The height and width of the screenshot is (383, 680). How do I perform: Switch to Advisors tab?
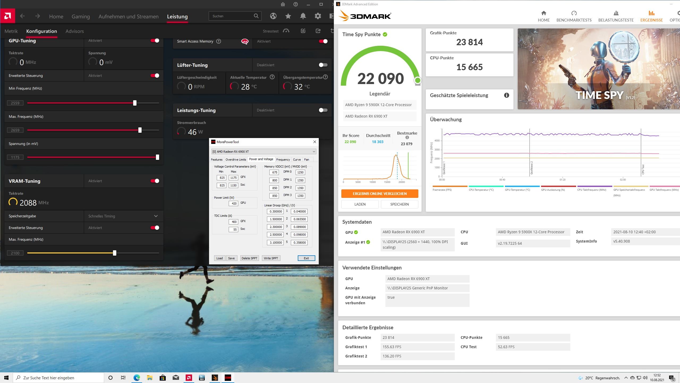coord(75,31)
